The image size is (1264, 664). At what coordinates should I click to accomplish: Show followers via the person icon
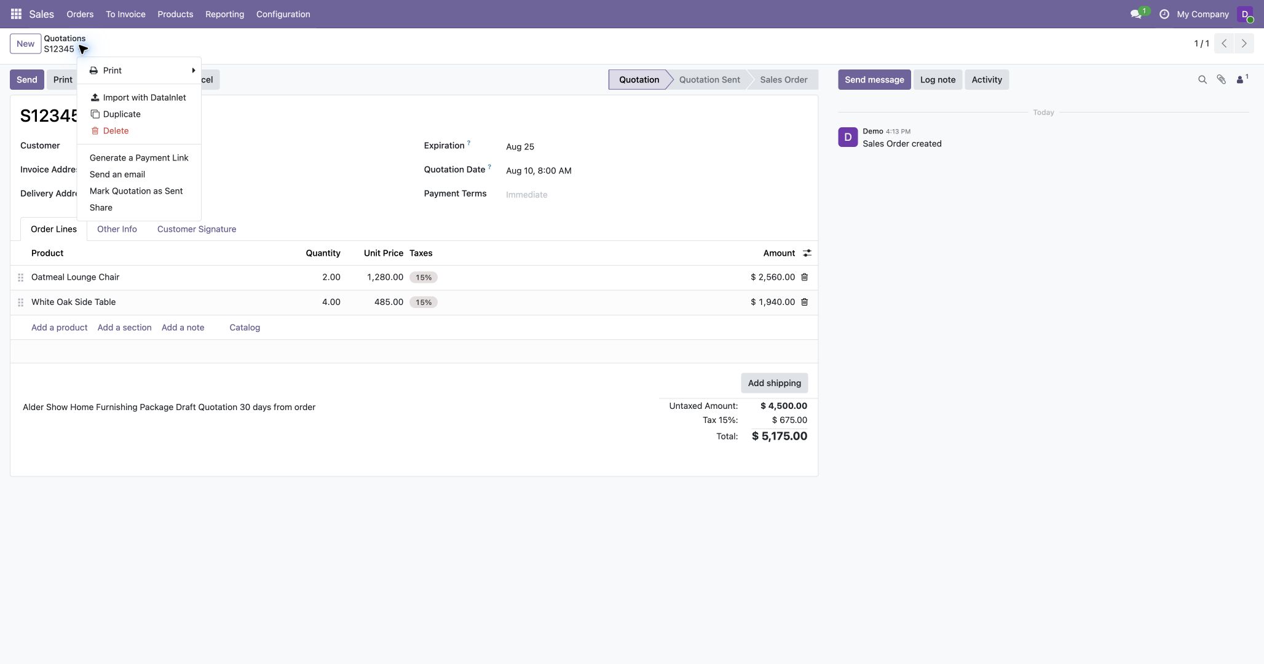[x=1242, y=79]
